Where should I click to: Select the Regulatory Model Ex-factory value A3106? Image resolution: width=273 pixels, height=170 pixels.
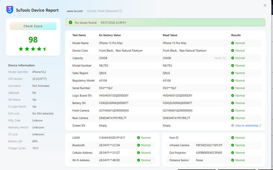coord(103,80)
